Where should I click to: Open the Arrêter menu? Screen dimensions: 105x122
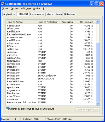[x=37, y=8]
